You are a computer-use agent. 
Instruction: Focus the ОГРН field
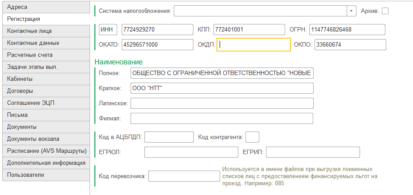[347, 29]
